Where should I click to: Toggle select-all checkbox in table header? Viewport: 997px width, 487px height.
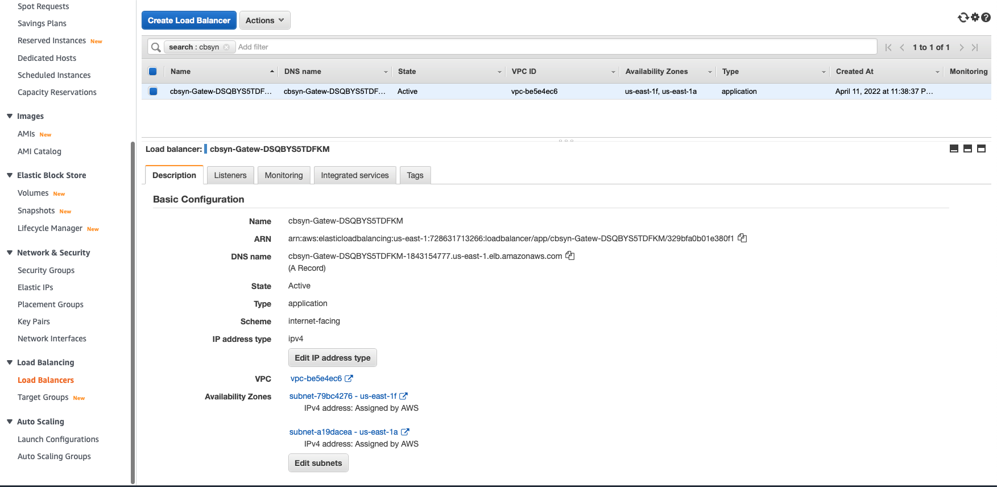click(x=152, y=72)
